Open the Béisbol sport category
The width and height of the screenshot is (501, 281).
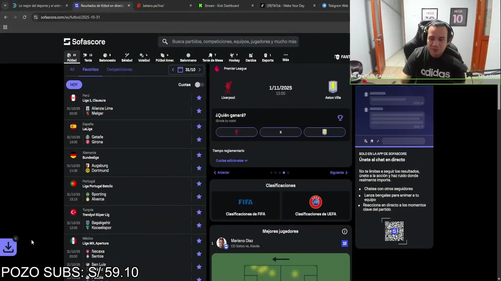(x=127, y=57)
